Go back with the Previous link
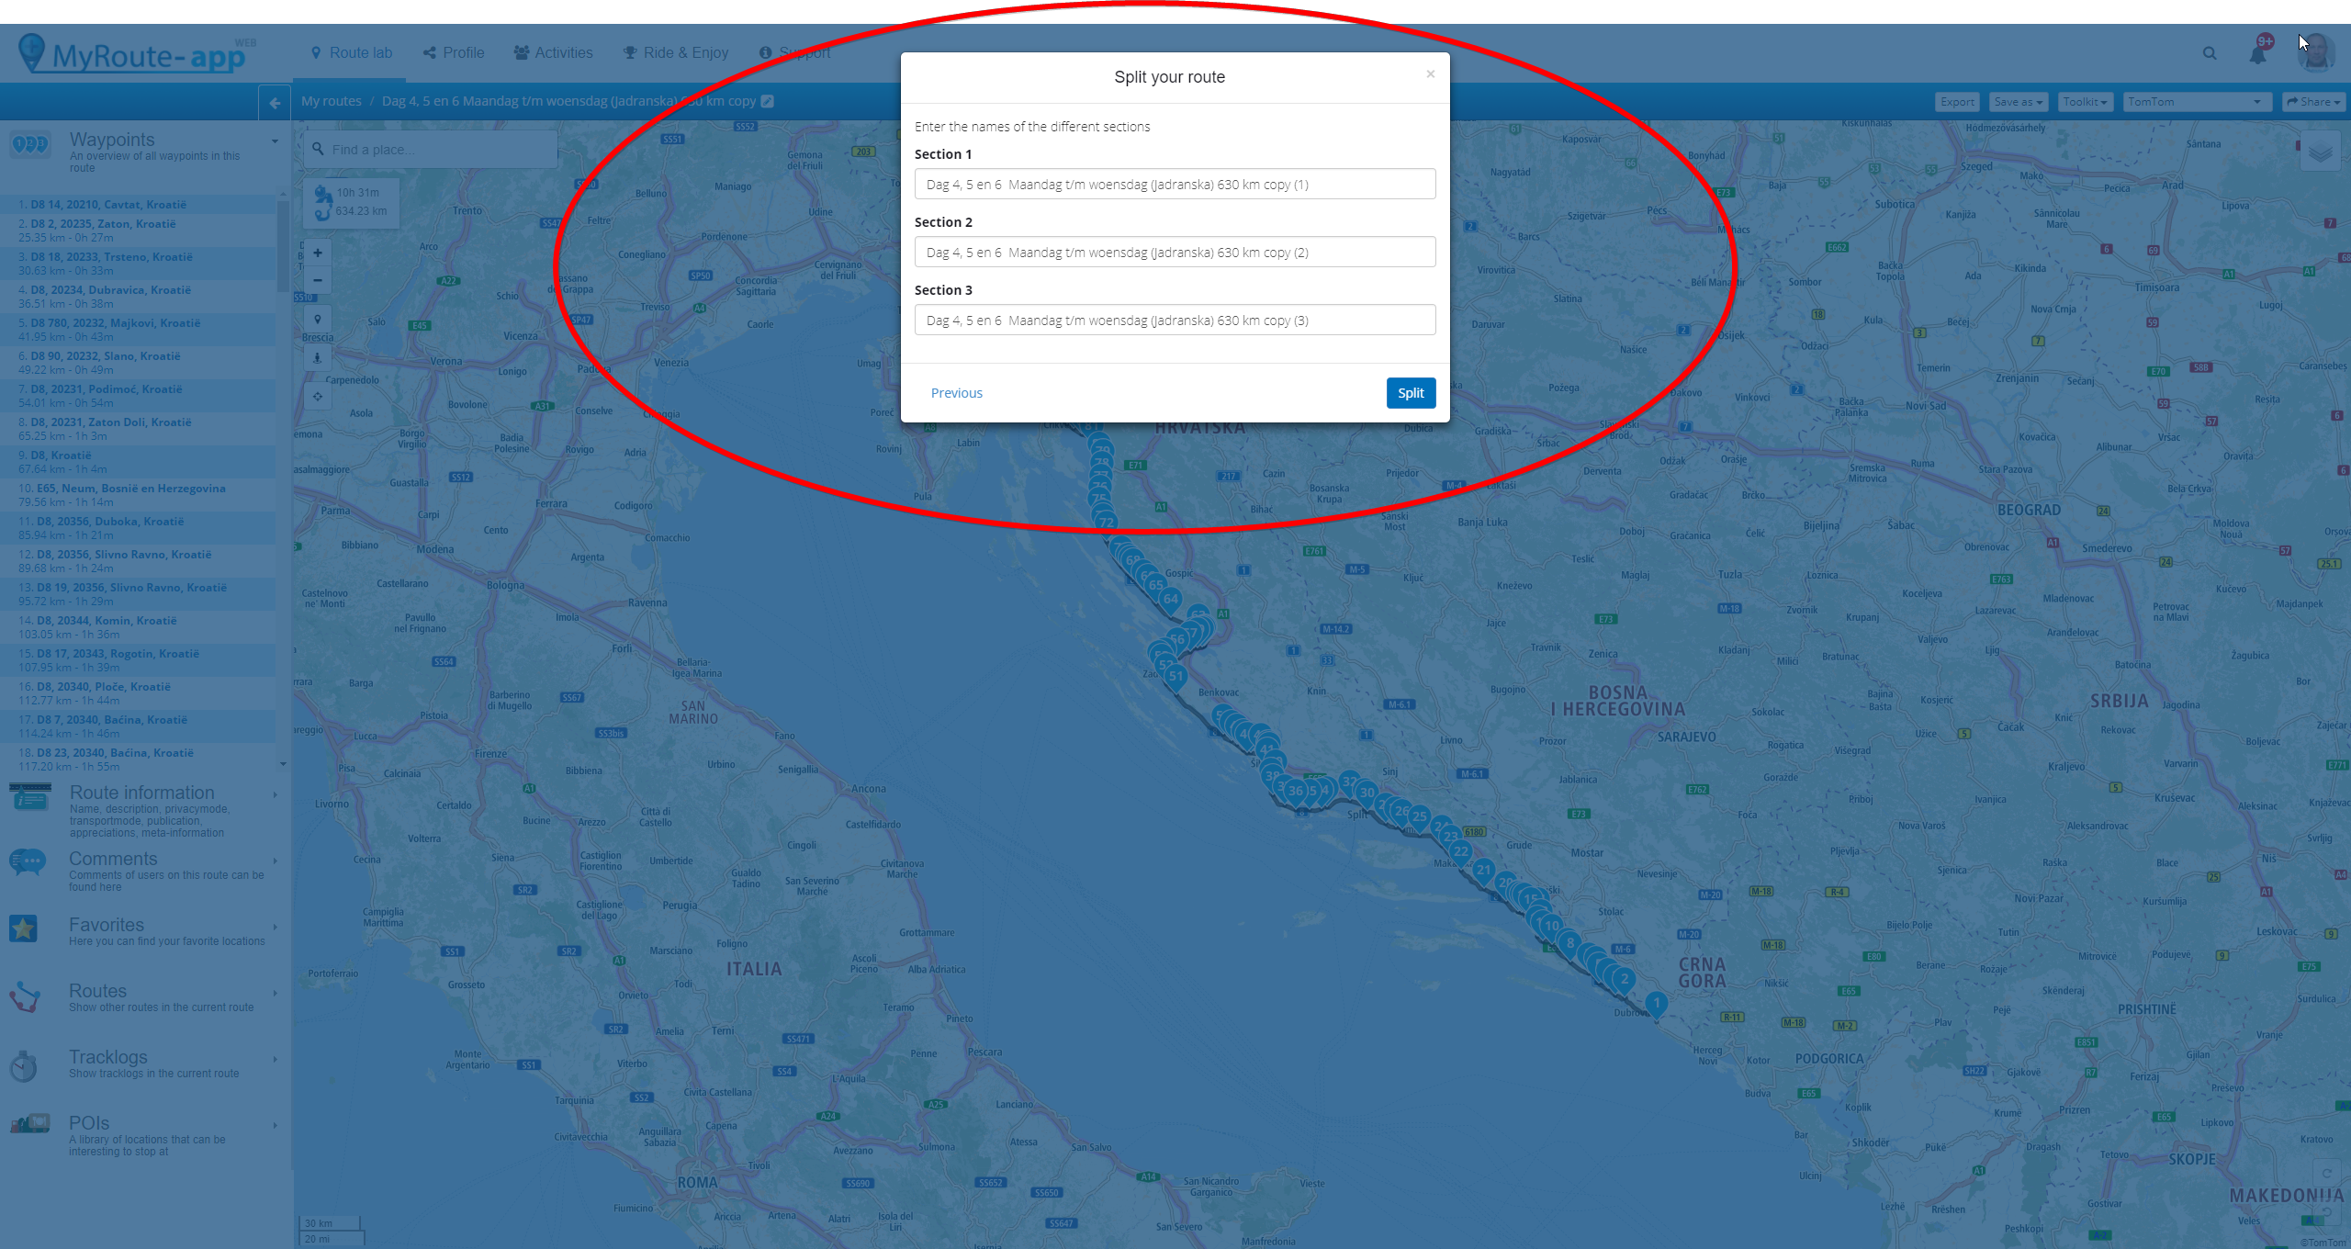 pyautogui.click(x=956, y=393)
